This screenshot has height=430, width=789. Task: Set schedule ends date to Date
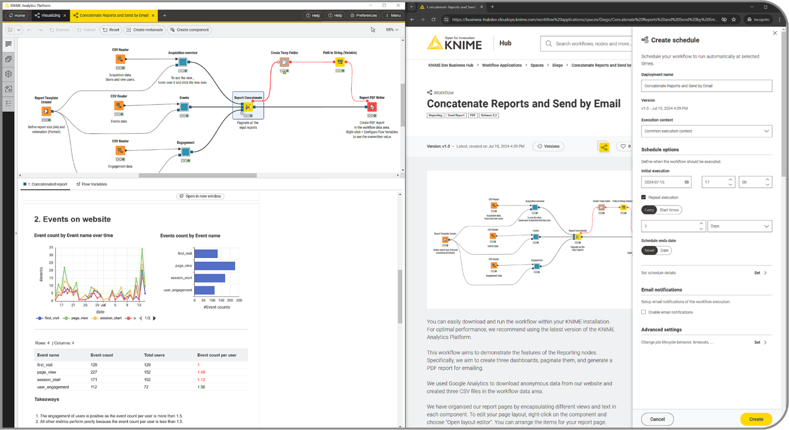coord(664,250)
